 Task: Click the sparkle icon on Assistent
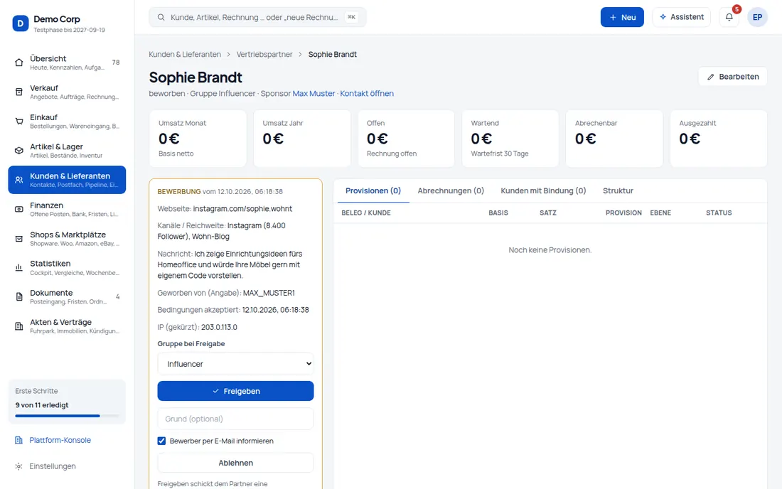663,17
